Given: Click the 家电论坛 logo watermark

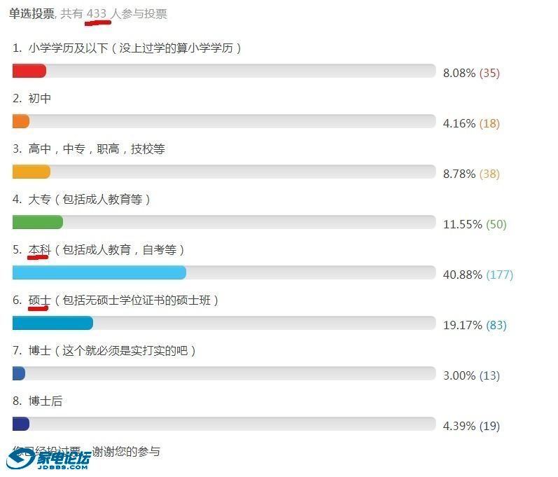Looking at the screenshot, I should [49, 459].
